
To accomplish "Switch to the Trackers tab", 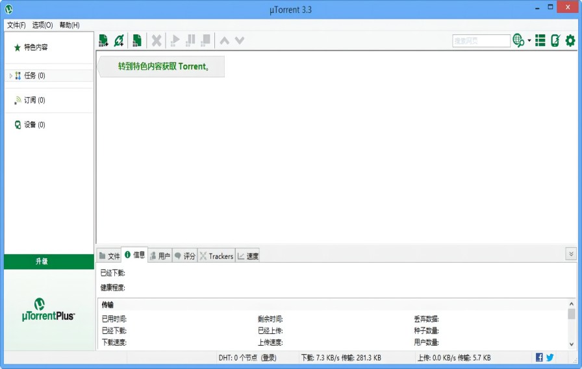I will 217,256.
